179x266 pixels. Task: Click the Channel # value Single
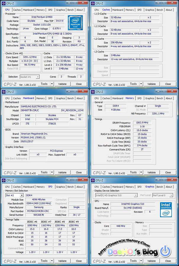[158, 106]
